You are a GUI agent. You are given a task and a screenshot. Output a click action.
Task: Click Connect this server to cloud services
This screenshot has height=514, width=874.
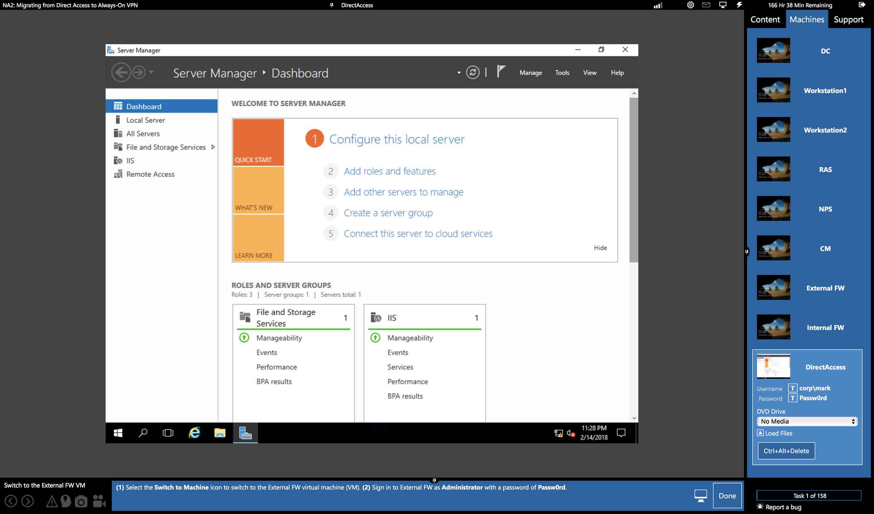(x=418, y=233)
